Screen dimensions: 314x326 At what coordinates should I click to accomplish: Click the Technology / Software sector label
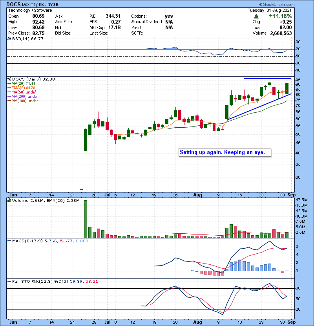[x=30, y=10]
